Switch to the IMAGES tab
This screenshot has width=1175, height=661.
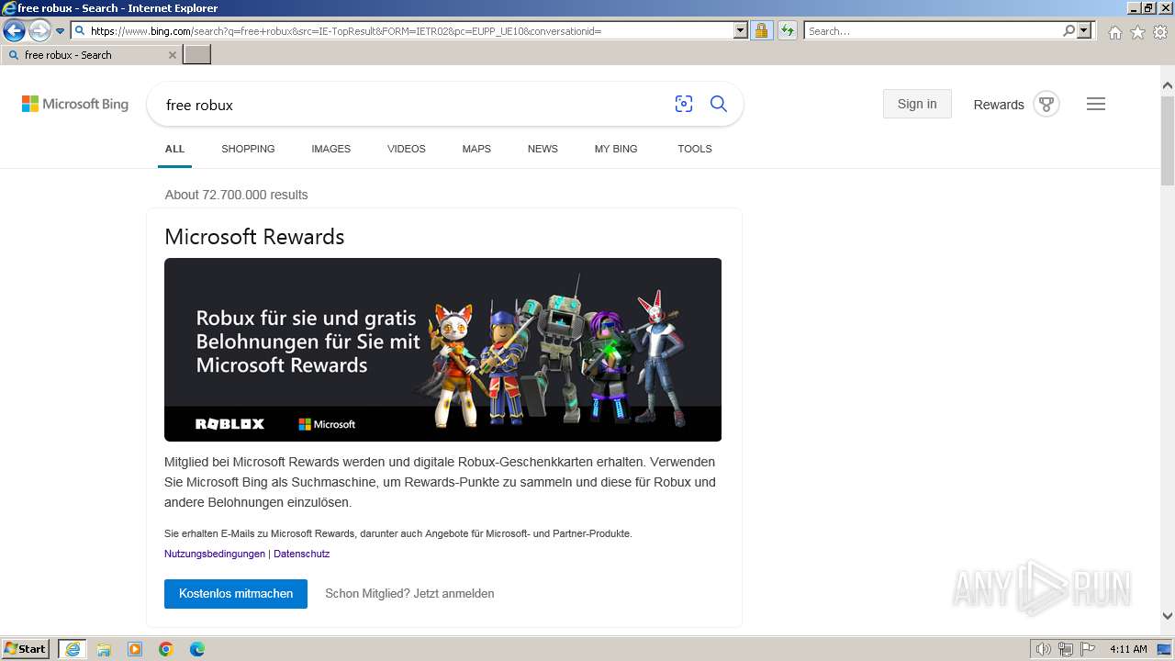click(x=330, y=149)
